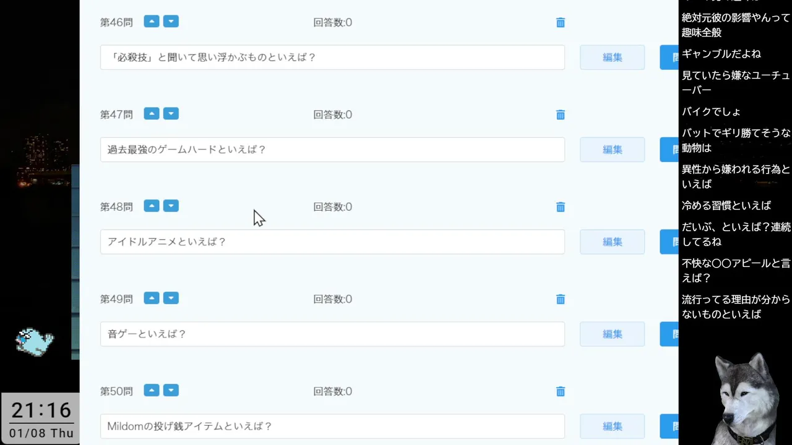Click 編集 button for question 46
Screen dimensions: 792x445
tap(612, 57)
